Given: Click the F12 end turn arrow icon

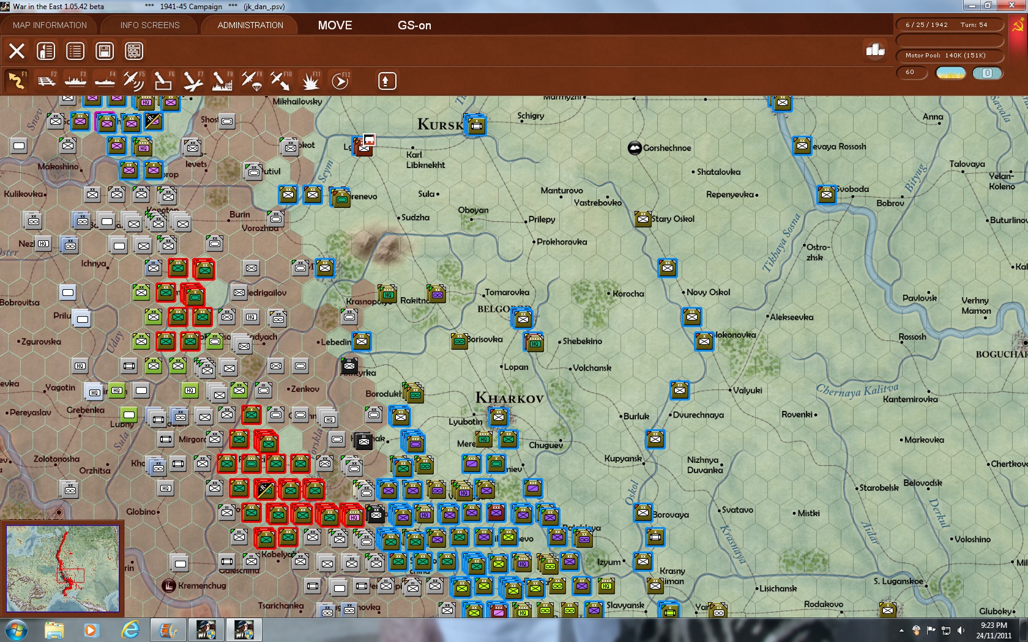Looking at the screenshot, I should pos(340,81).
